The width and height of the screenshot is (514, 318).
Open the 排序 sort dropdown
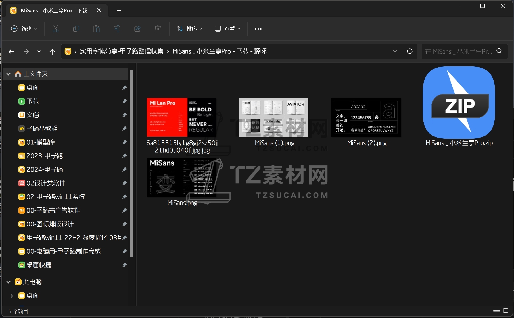189,29
